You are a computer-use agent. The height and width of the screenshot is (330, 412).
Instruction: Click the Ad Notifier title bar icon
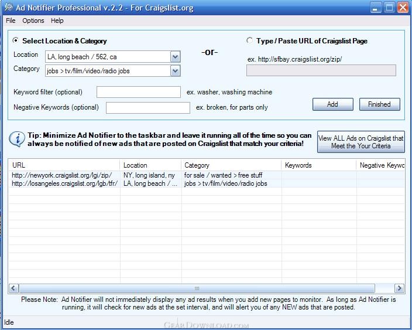pos(8,7)
